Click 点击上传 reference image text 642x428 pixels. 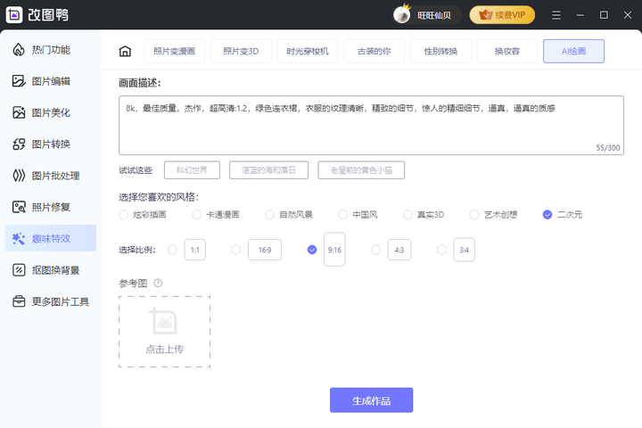(165, 350)
